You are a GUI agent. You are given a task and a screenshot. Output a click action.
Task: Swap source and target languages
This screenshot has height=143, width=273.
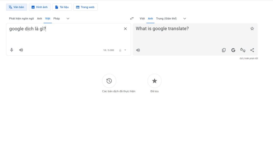[132, 18]
